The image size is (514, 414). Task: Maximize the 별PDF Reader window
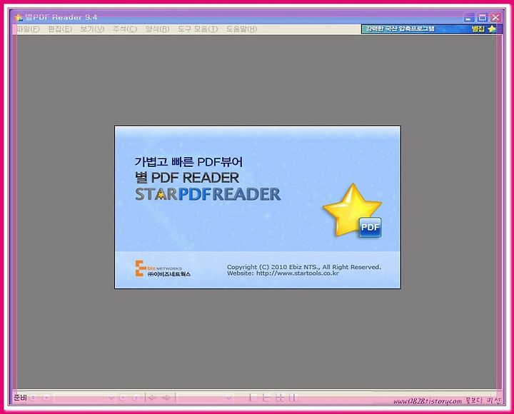click(x=482, y=17)
